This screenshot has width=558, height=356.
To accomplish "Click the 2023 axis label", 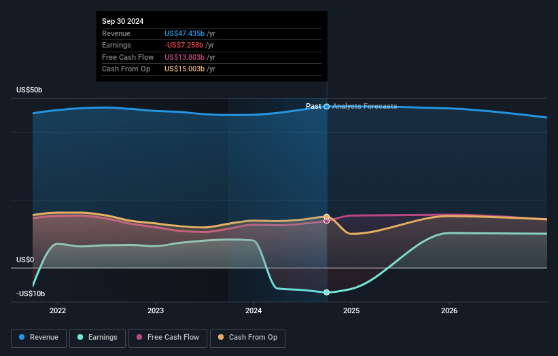I will (x=156, y=311).
